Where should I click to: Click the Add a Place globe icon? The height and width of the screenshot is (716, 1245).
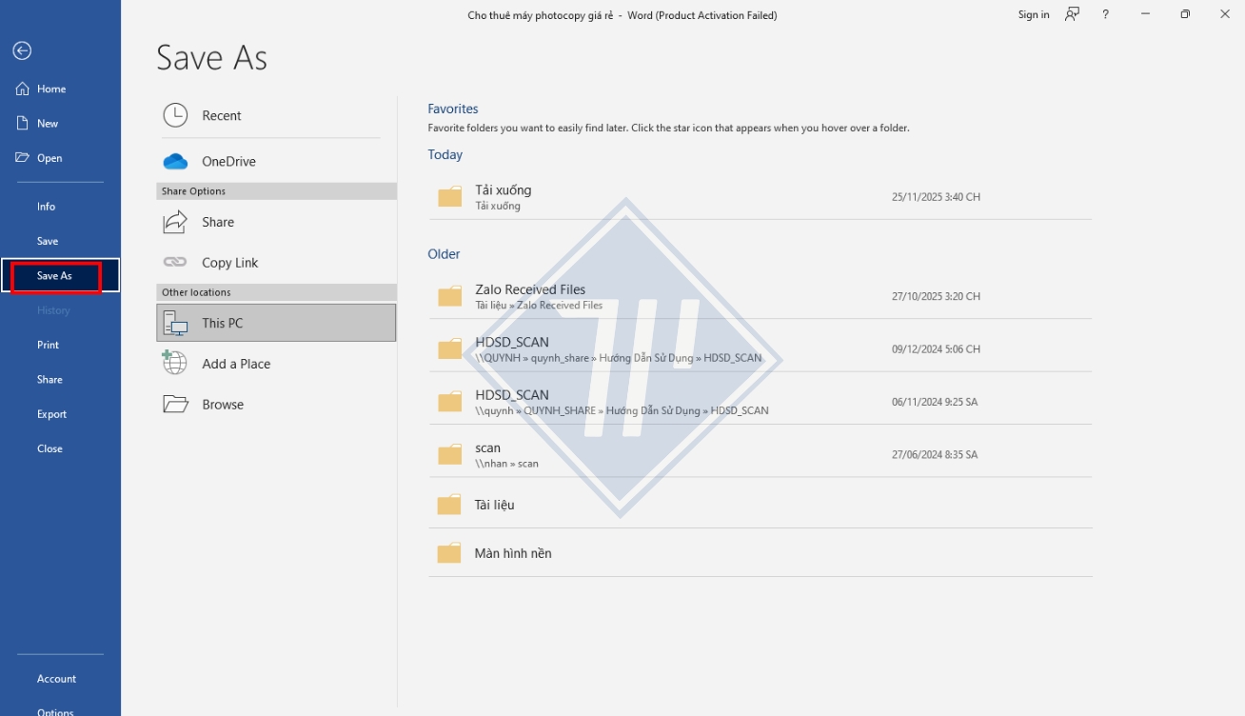[175, 363]
